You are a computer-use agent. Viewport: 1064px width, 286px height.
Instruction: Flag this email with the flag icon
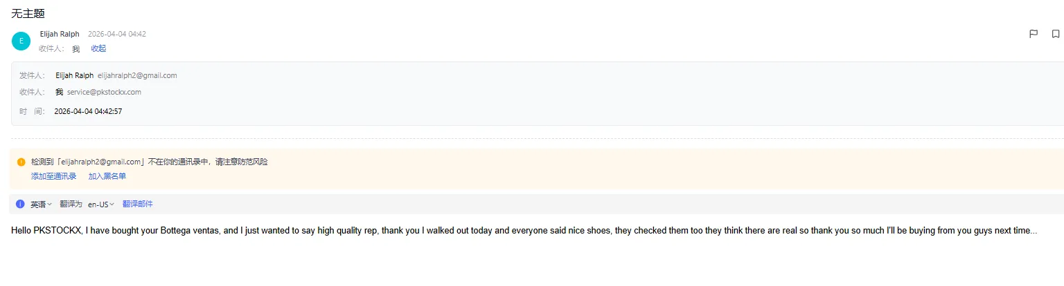[x=1034, y=34]
